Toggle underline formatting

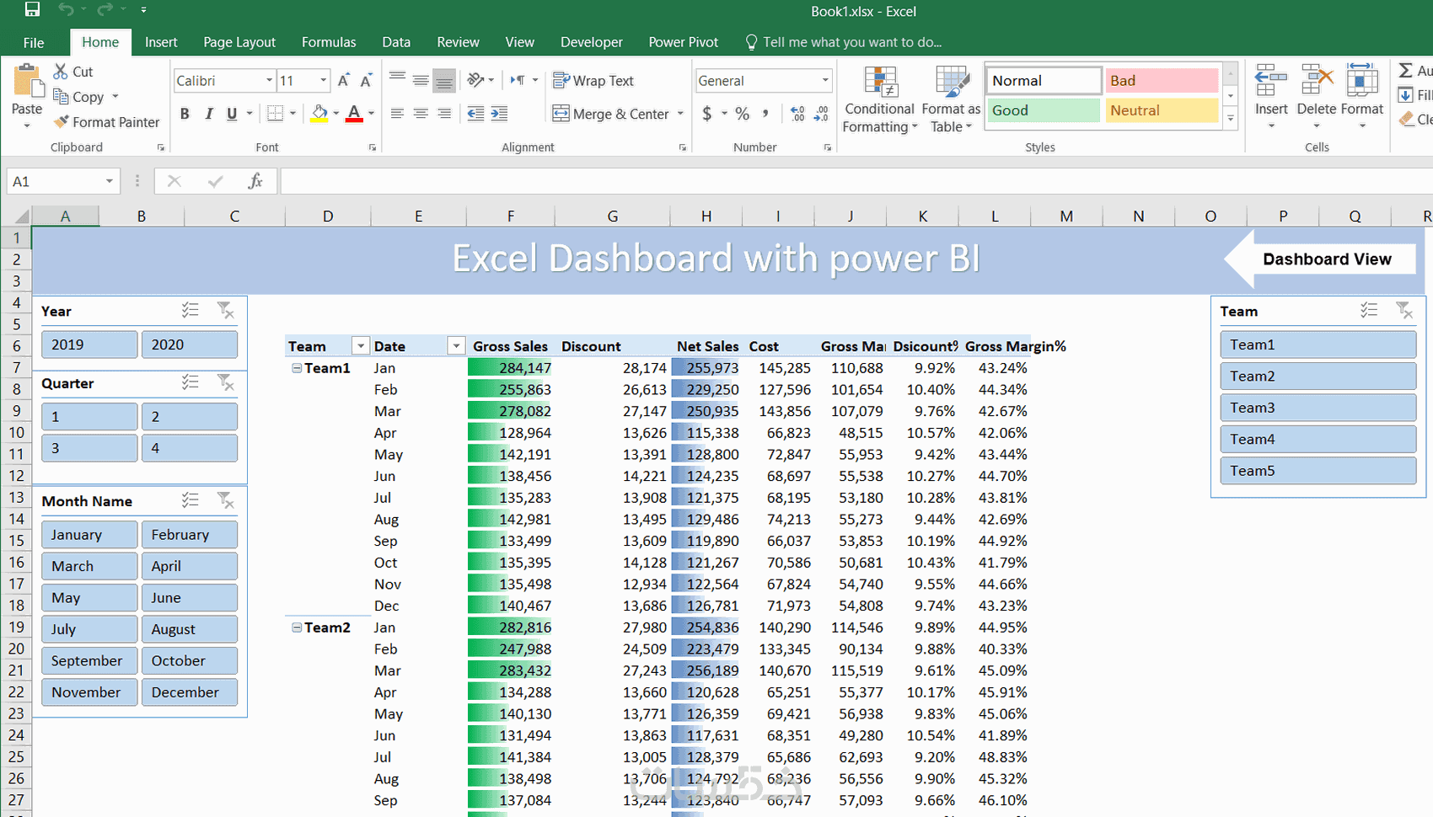[232, 114]
